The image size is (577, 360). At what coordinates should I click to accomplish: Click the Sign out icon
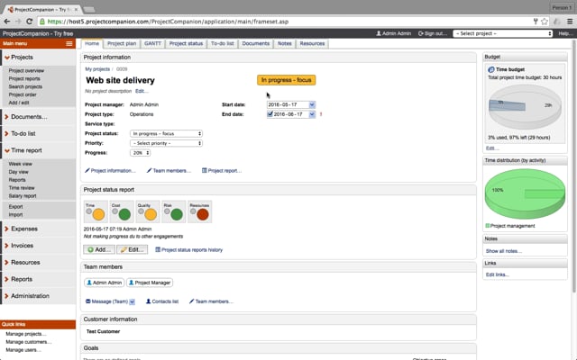click(421, 33)
